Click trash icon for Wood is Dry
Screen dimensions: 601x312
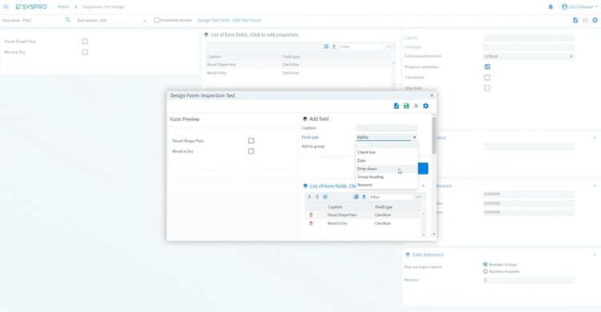311,223
